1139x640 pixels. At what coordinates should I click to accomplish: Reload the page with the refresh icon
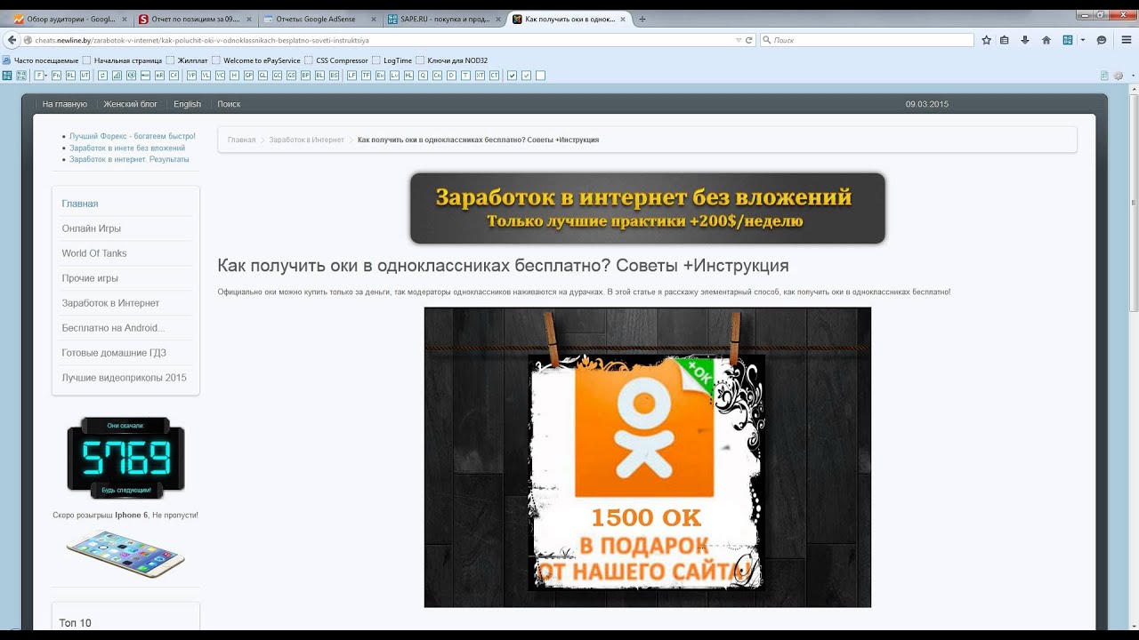[748, 40]
